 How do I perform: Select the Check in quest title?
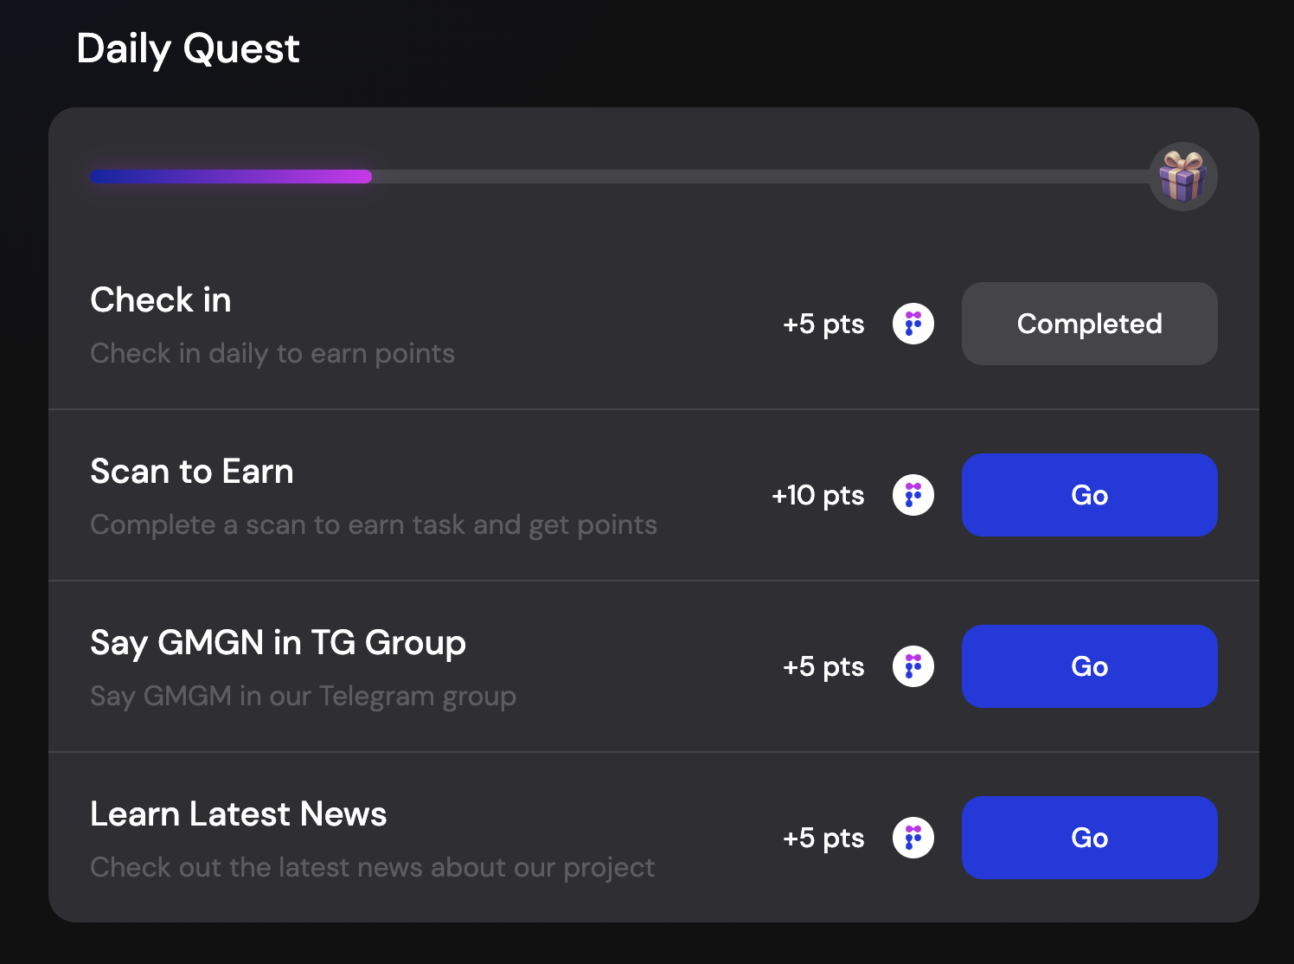pyautogui.click(x=161, y=300)
